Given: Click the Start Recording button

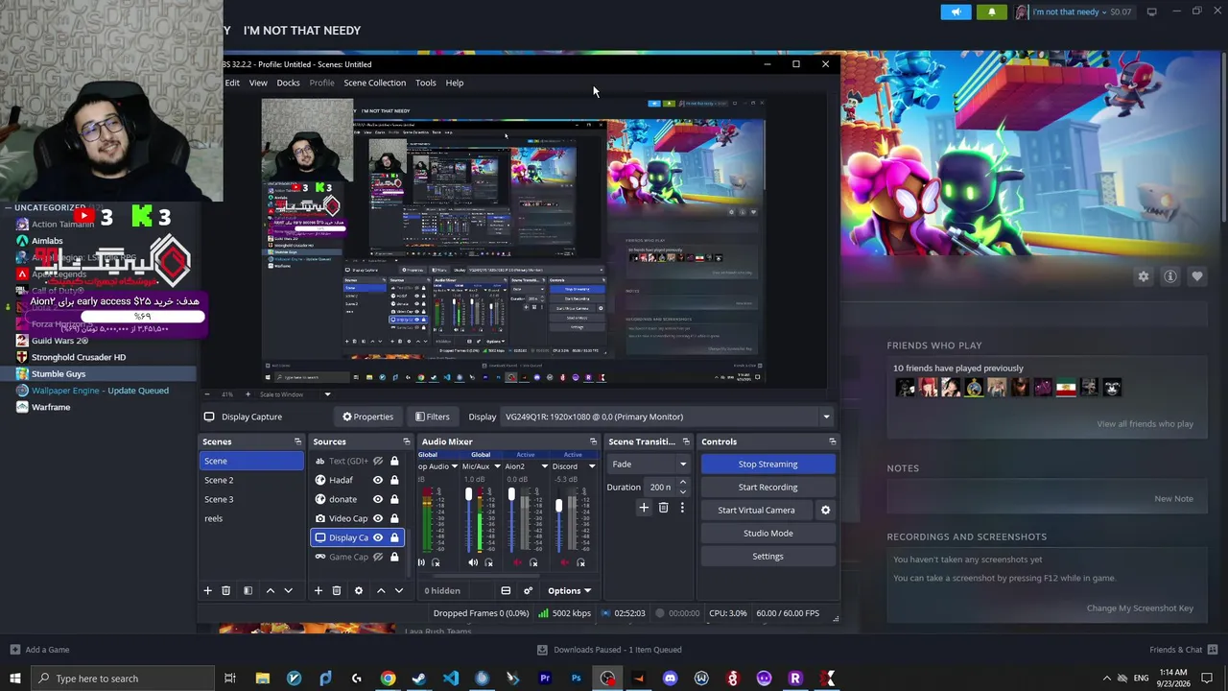Looking at the screenshot, I should click(x=767, y=488).
